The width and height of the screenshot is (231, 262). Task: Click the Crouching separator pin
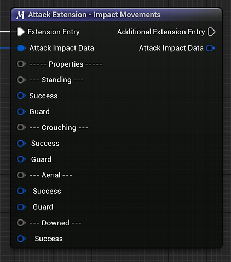pos(21,128)
